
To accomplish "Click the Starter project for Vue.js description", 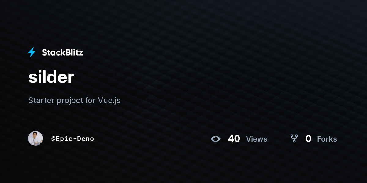I will click(74, 100).
